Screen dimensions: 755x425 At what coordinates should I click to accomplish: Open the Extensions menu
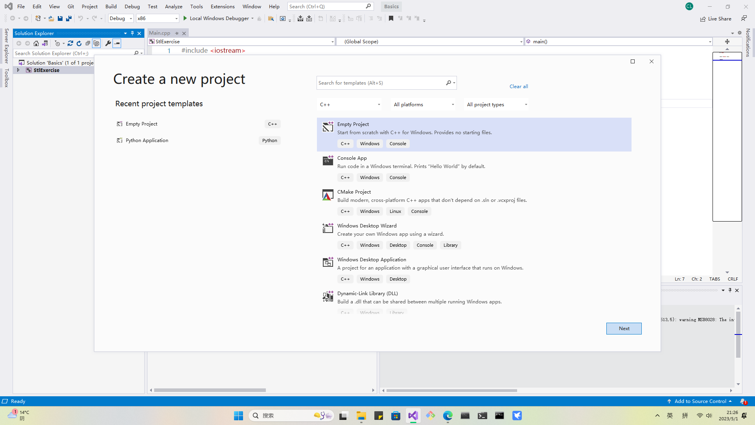(x=223, y=7)
